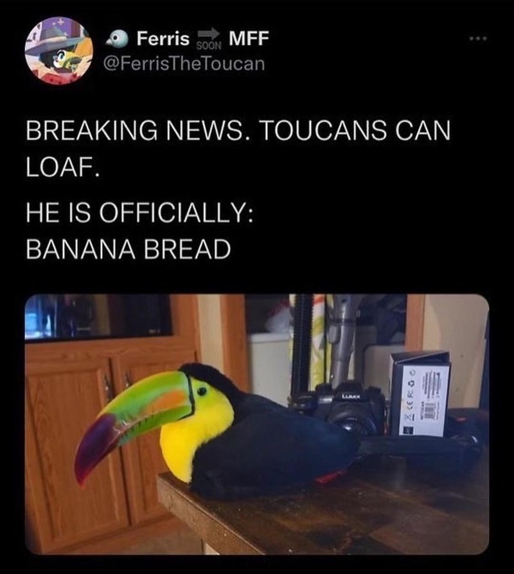This screenshot has width=514, height=574.
Task: Click the MFF text in display name
Action: (249, 39)
